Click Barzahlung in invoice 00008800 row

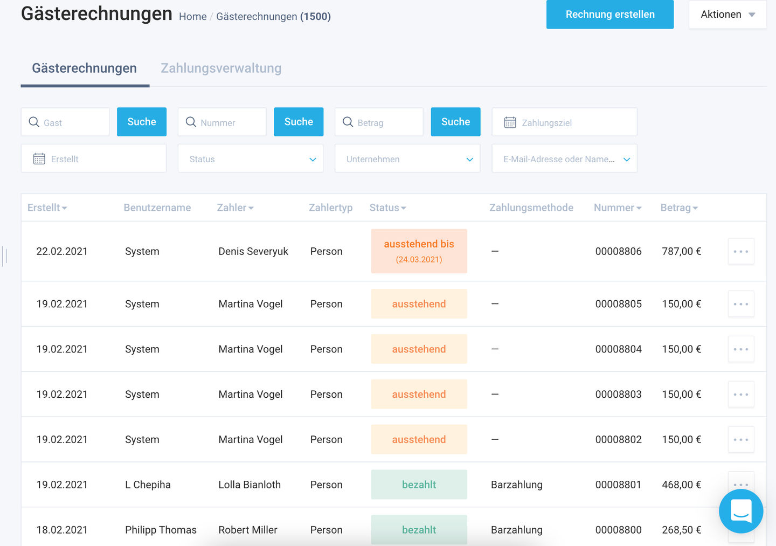tap(517, 530)
